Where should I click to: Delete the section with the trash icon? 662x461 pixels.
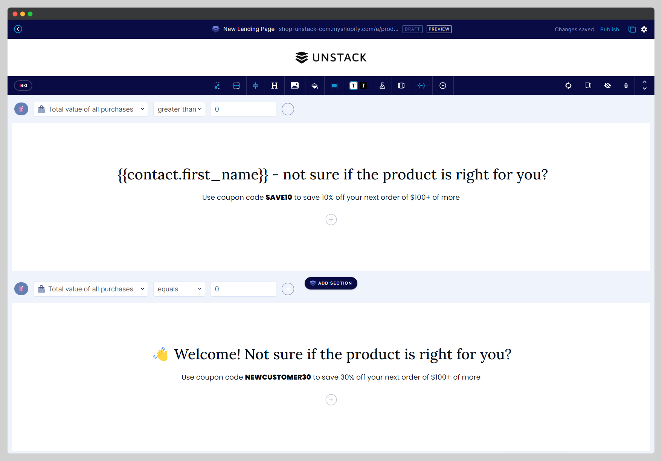tap(626, 86)
